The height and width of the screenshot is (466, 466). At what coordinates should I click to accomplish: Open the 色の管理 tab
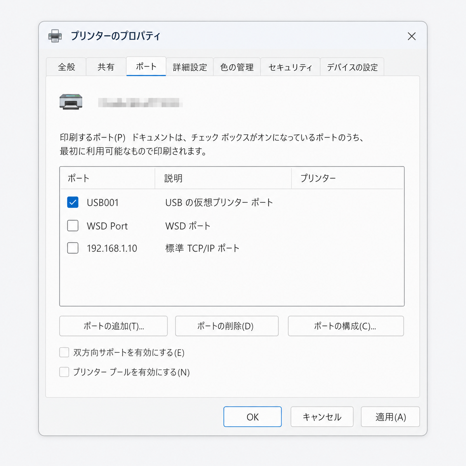click(237, 67)
